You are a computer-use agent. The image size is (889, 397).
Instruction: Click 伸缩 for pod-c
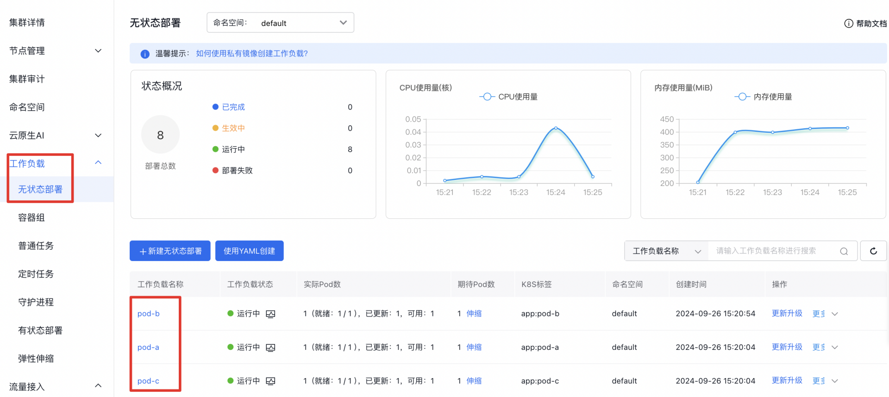click(x=474, y=381)
